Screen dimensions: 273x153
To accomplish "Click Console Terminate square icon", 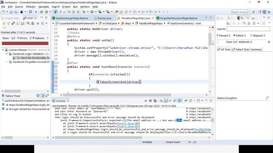I will 146,101.
